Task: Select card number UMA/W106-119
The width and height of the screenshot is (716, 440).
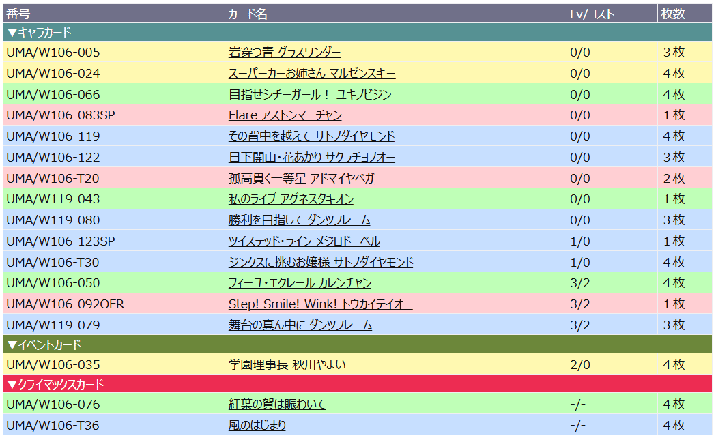Action: (53, 136)
